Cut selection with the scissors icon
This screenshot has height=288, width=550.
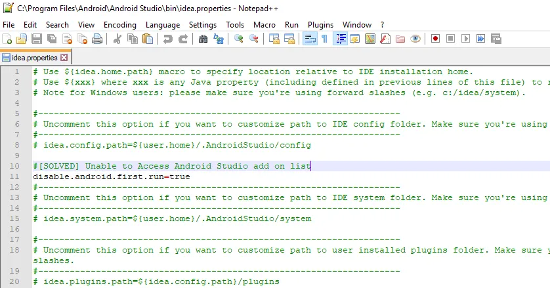pos(117,39)
